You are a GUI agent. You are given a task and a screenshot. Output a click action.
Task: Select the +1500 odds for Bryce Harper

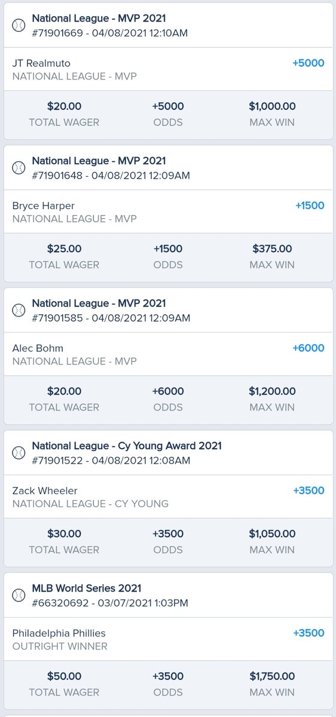tap(310, 206)
